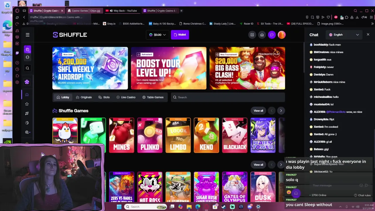
Task: Switch to the Originals tab
Action: point(84,97)
